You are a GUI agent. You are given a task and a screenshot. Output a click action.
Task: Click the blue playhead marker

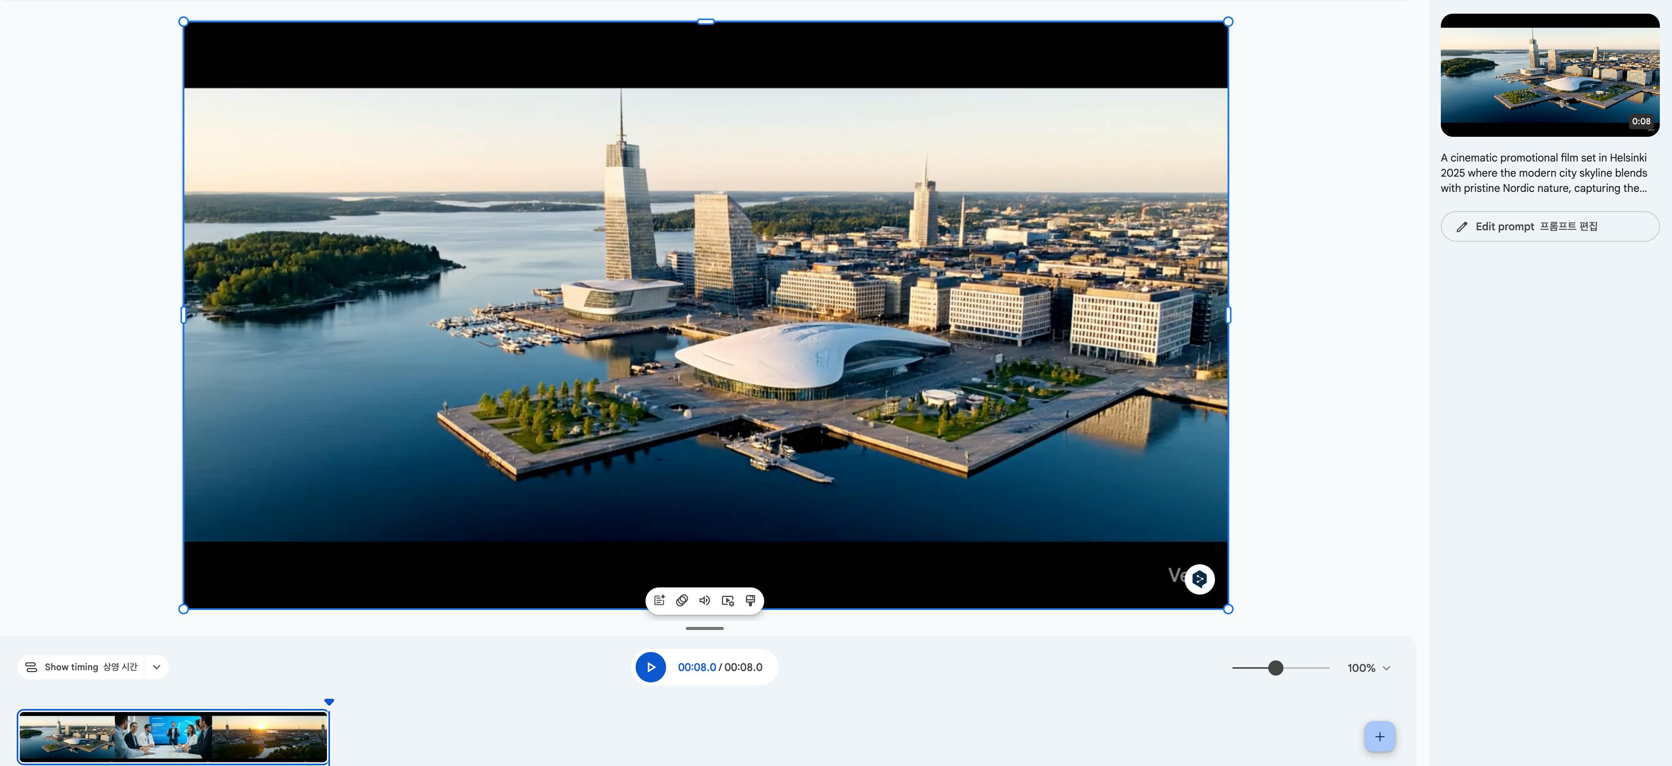click(329, 702)
